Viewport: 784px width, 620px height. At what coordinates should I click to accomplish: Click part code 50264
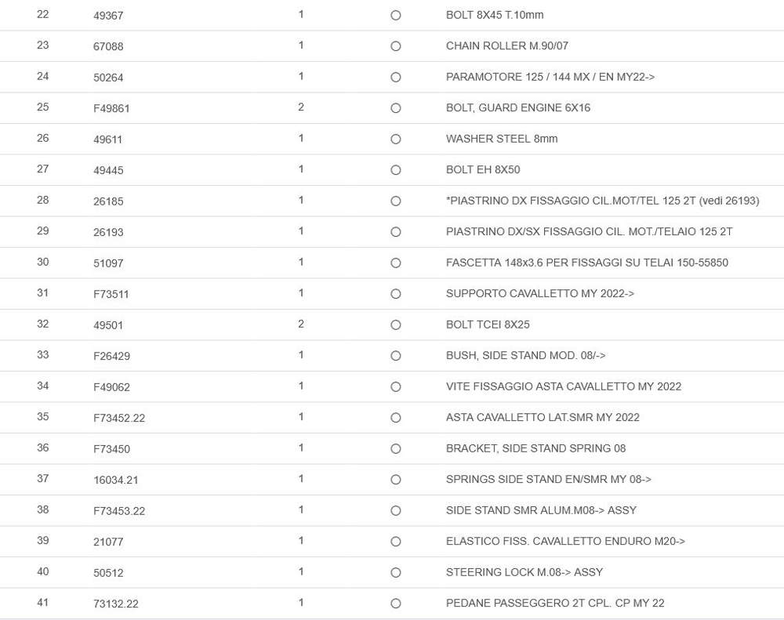click(108, 78)
